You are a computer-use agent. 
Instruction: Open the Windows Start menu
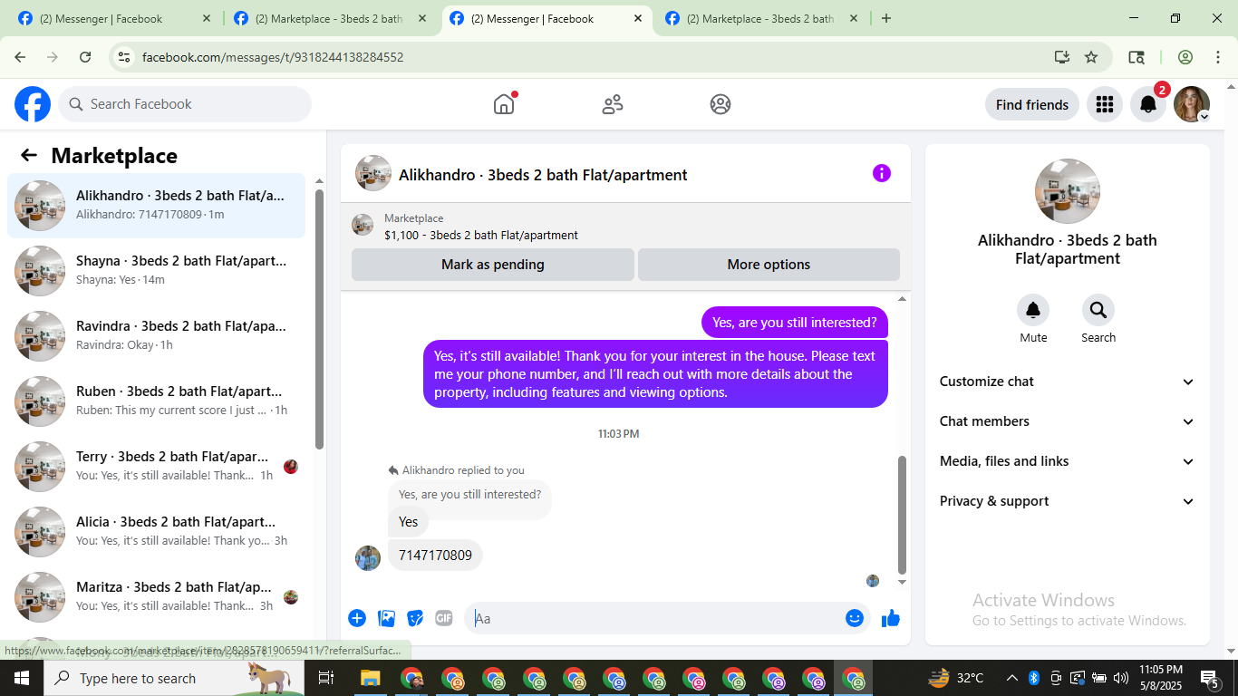(x=21, y=678)
